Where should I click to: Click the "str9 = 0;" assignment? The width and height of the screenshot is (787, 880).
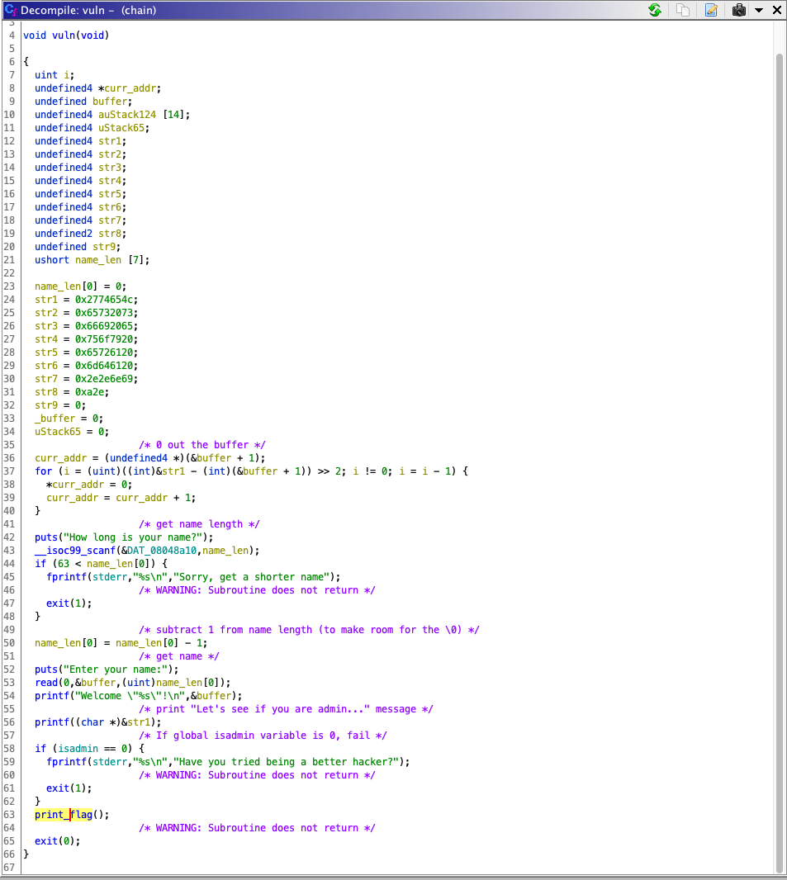click(60, 405)
